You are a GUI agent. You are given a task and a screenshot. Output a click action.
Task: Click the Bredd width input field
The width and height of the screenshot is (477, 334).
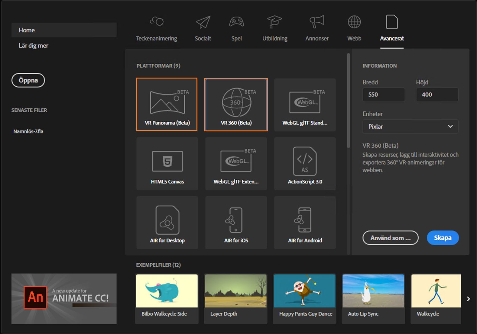[x=384, y=95]
